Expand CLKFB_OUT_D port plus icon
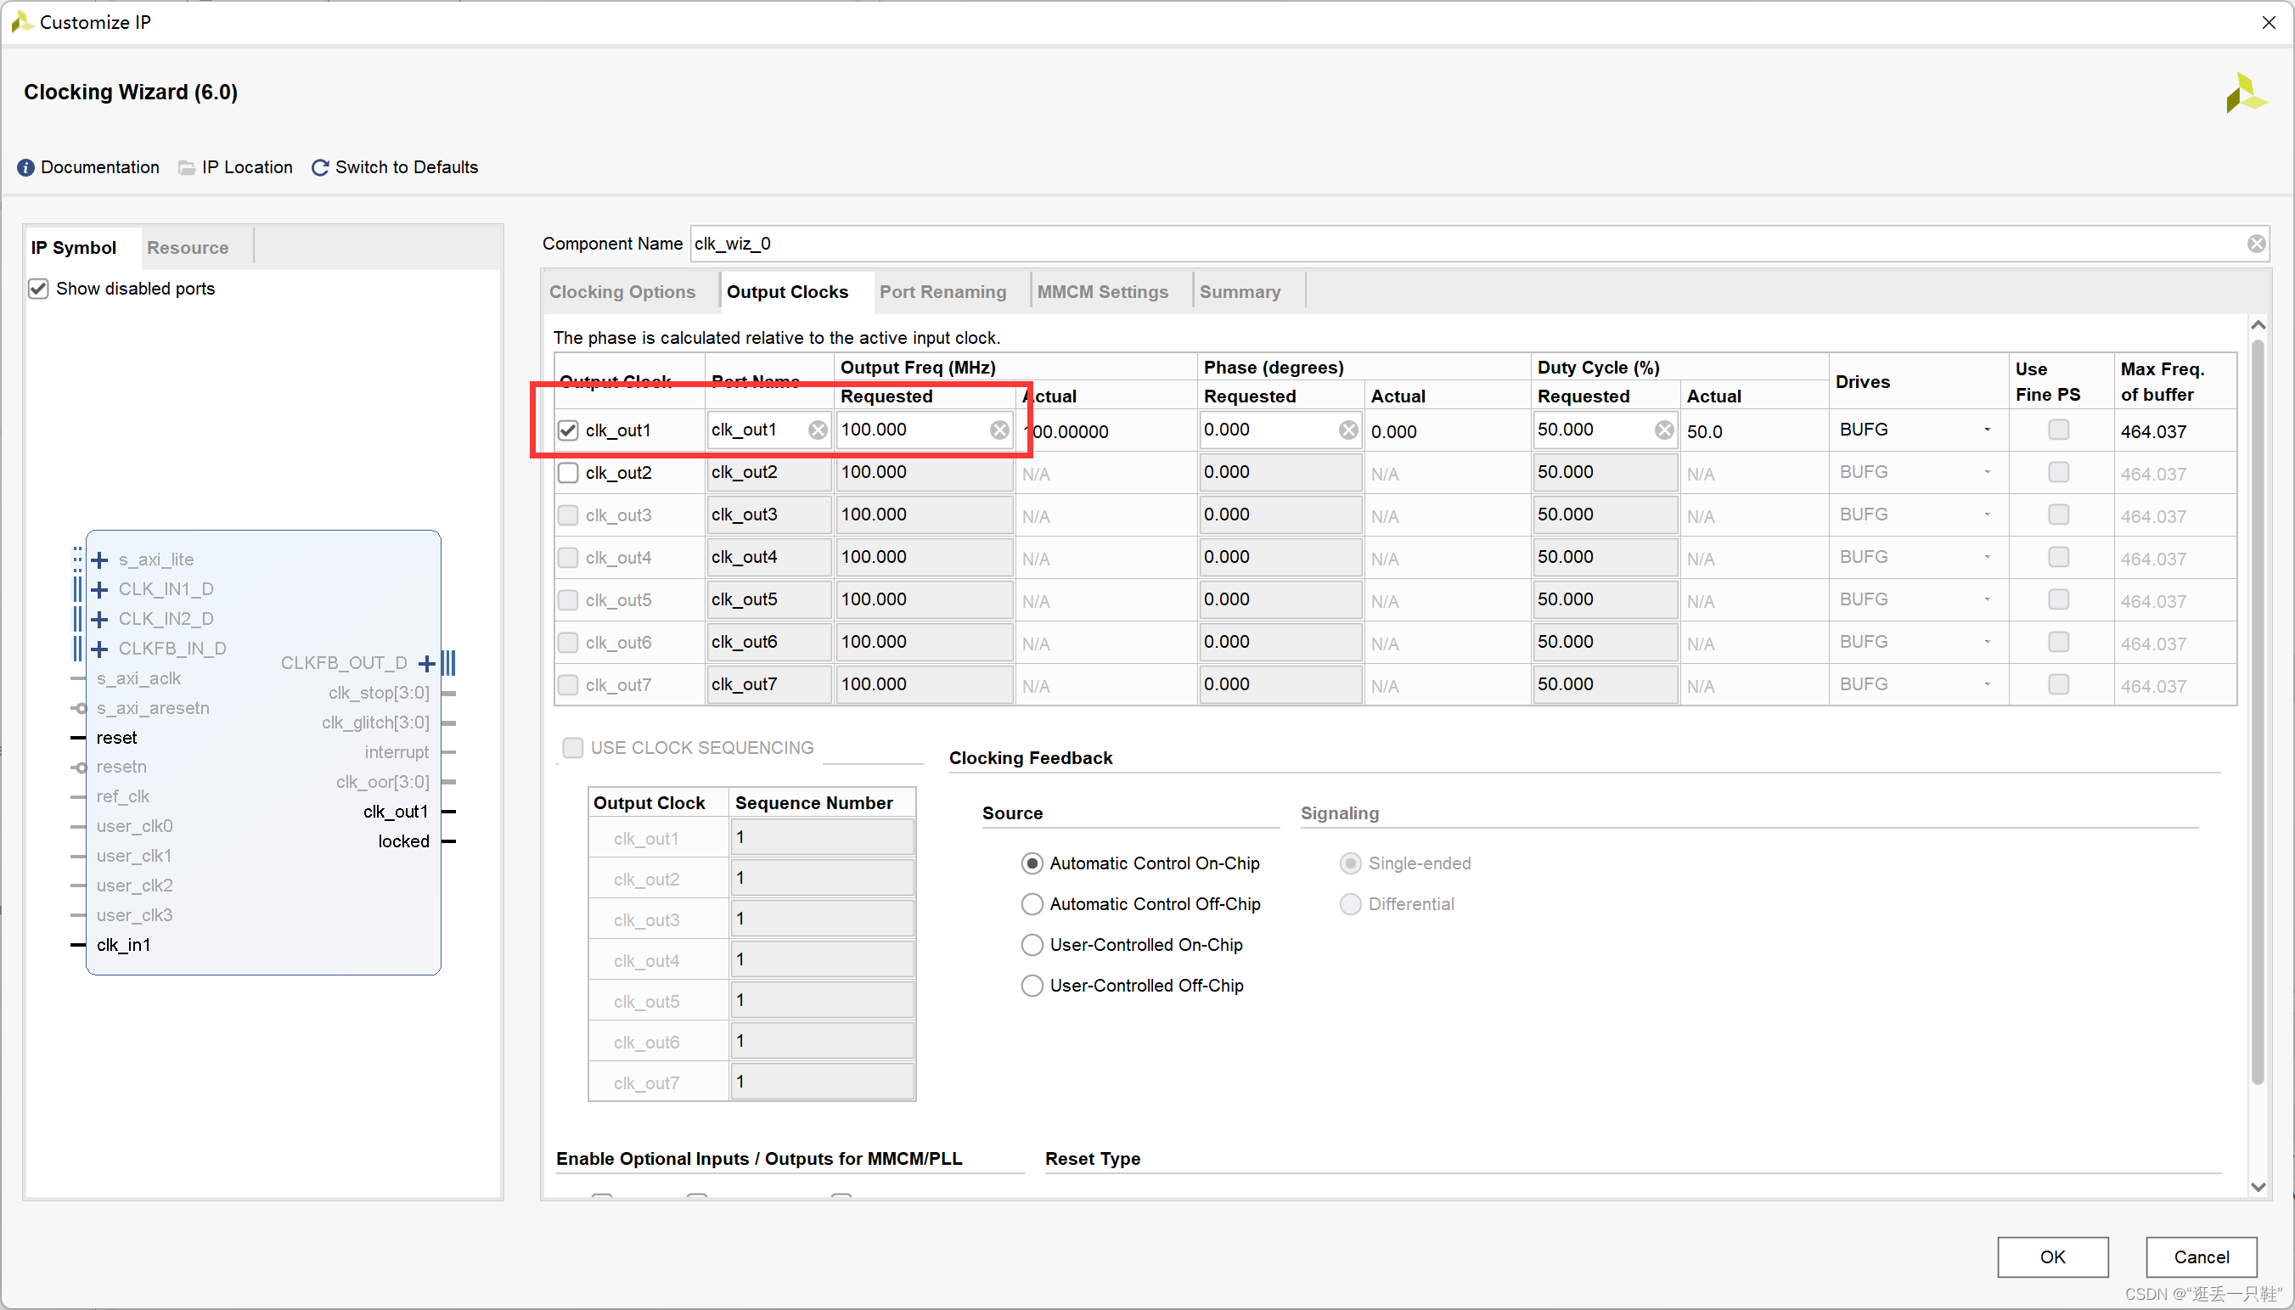The width and height of the screenshot is (2295, 1310). tap(426, 663)
